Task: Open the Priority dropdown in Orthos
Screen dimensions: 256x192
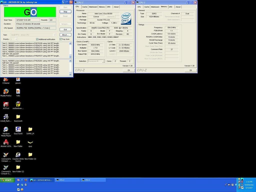Action: (x=16, y=39)
